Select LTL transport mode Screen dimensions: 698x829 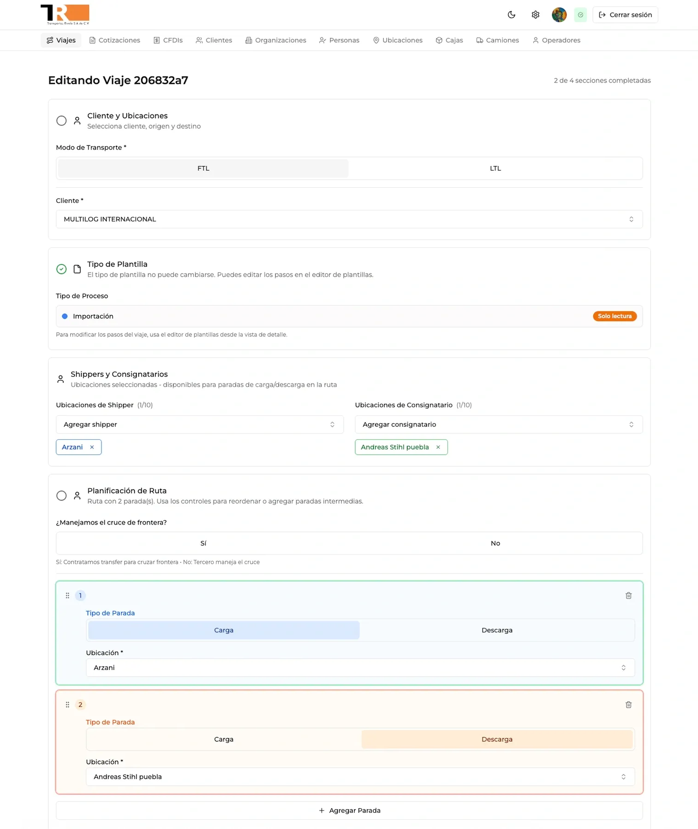tap(495, 168)
